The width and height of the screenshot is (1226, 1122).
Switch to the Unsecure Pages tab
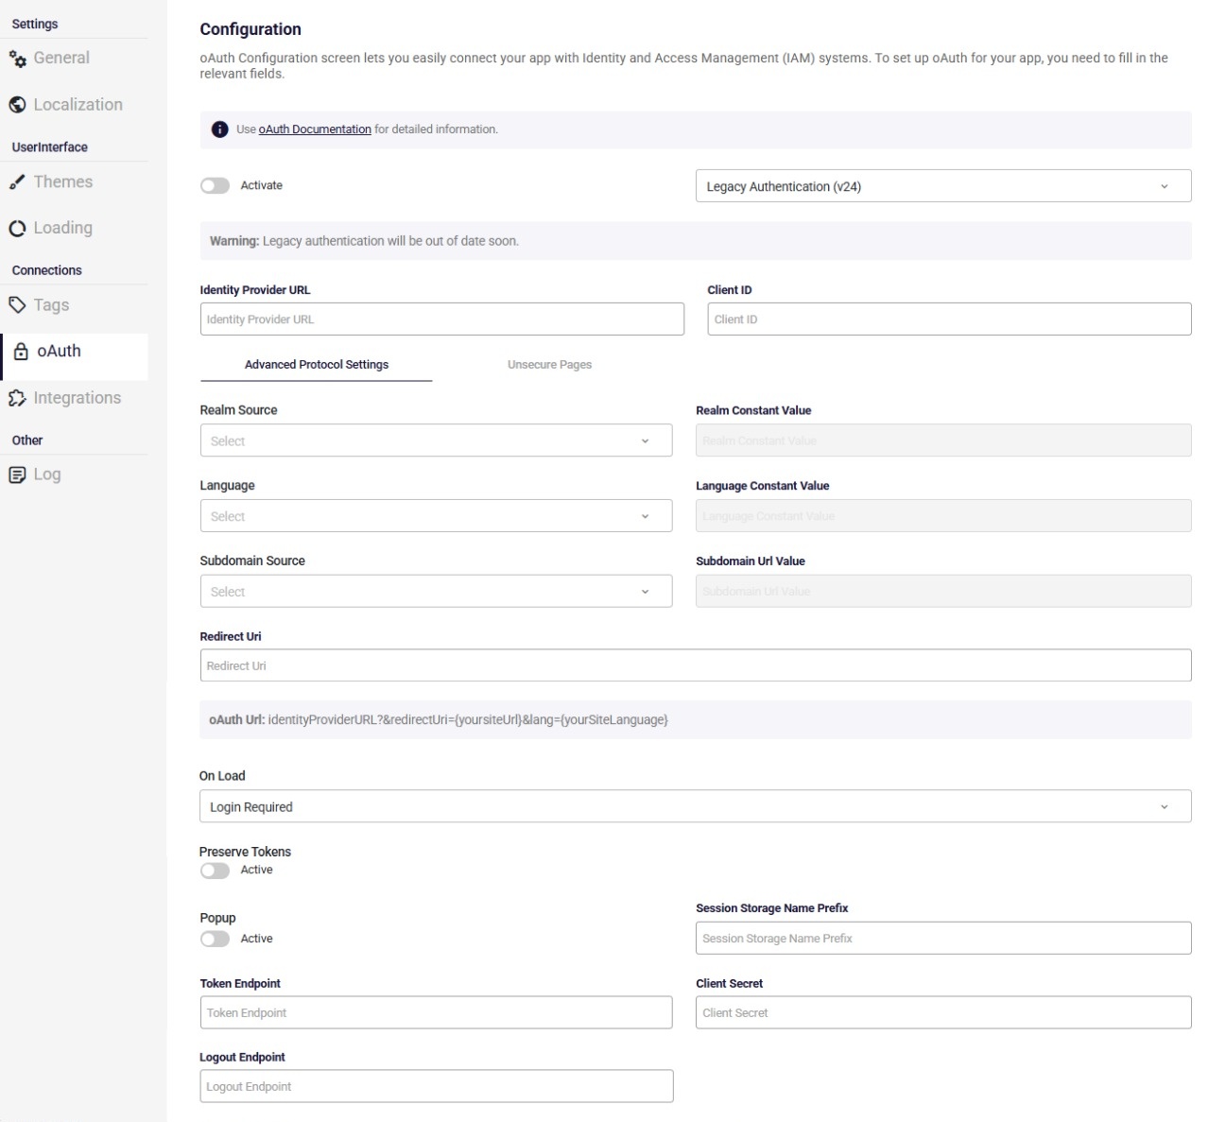click(x=549, y=365)
